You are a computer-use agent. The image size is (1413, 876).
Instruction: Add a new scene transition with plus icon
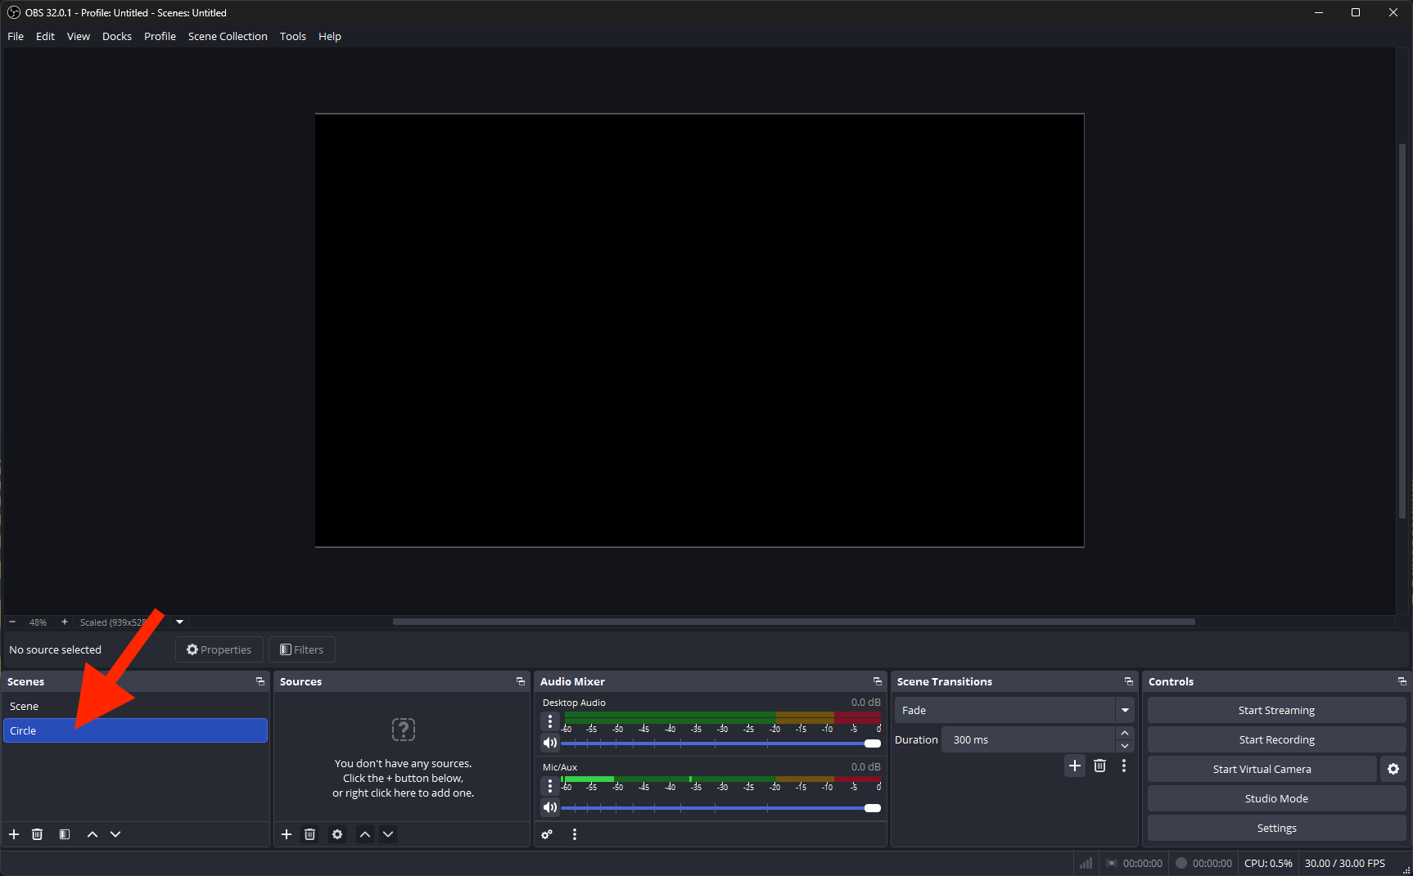[x=1075, y=766]
